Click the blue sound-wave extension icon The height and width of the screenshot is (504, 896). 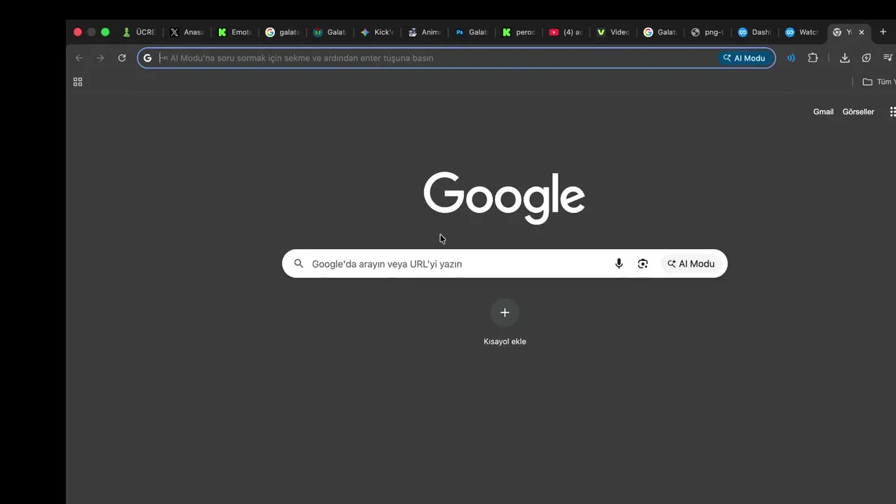point(791,58)
